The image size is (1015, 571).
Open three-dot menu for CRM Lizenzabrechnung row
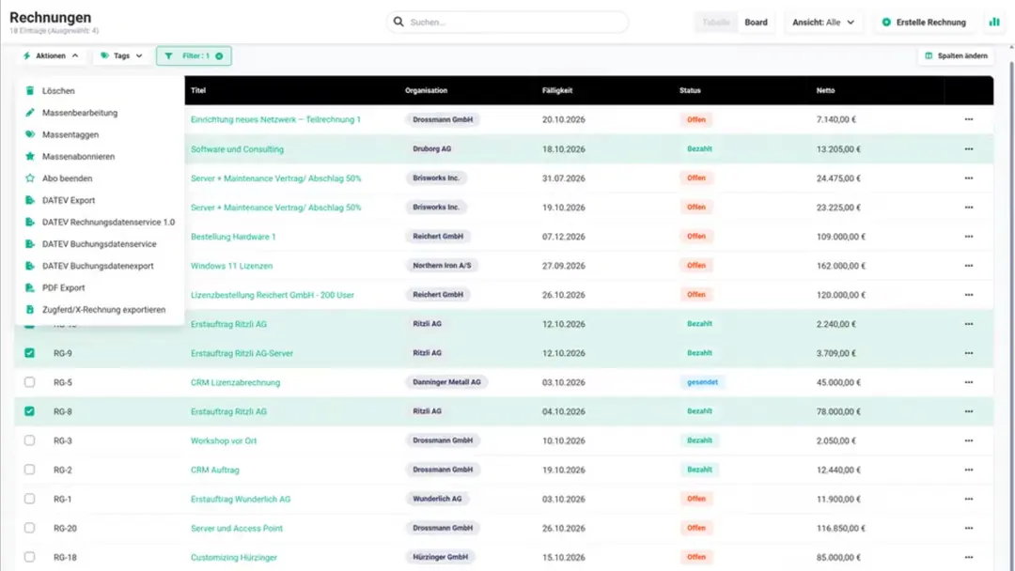click(968, 382)
